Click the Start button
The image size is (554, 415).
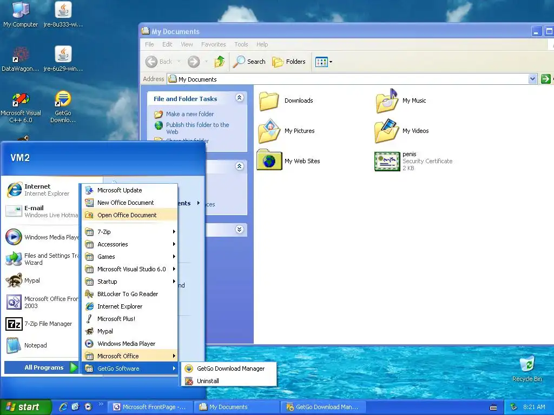tap(25, 407)
